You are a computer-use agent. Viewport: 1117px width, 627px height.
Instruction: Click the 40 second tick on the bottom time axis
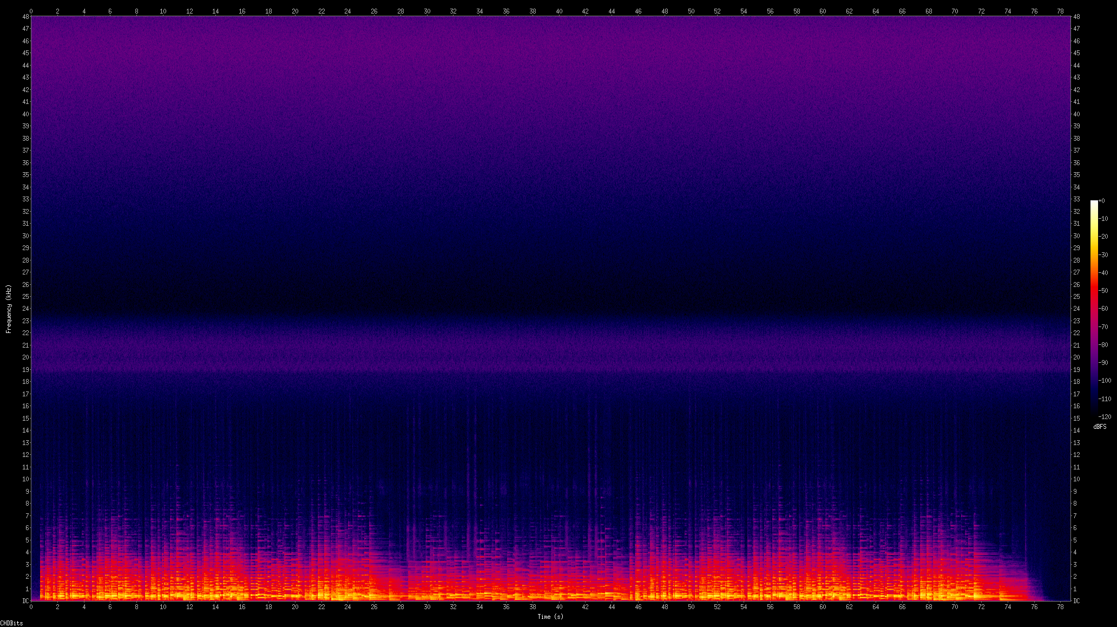[559, 607]
